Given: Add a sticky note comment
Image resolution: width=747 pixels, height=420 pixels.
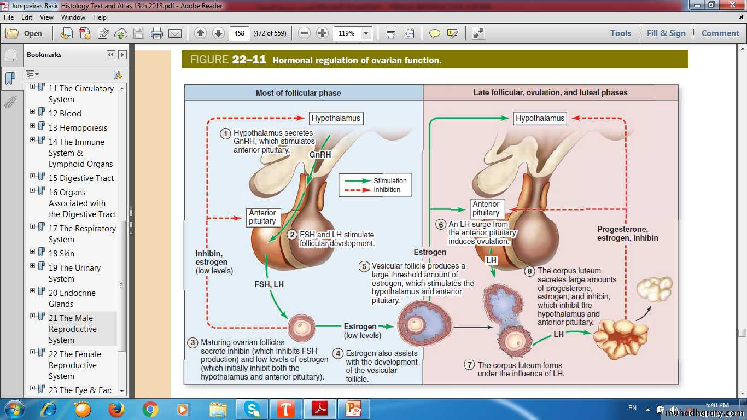Looking at the screenshot, I should (x=435, y=33).
